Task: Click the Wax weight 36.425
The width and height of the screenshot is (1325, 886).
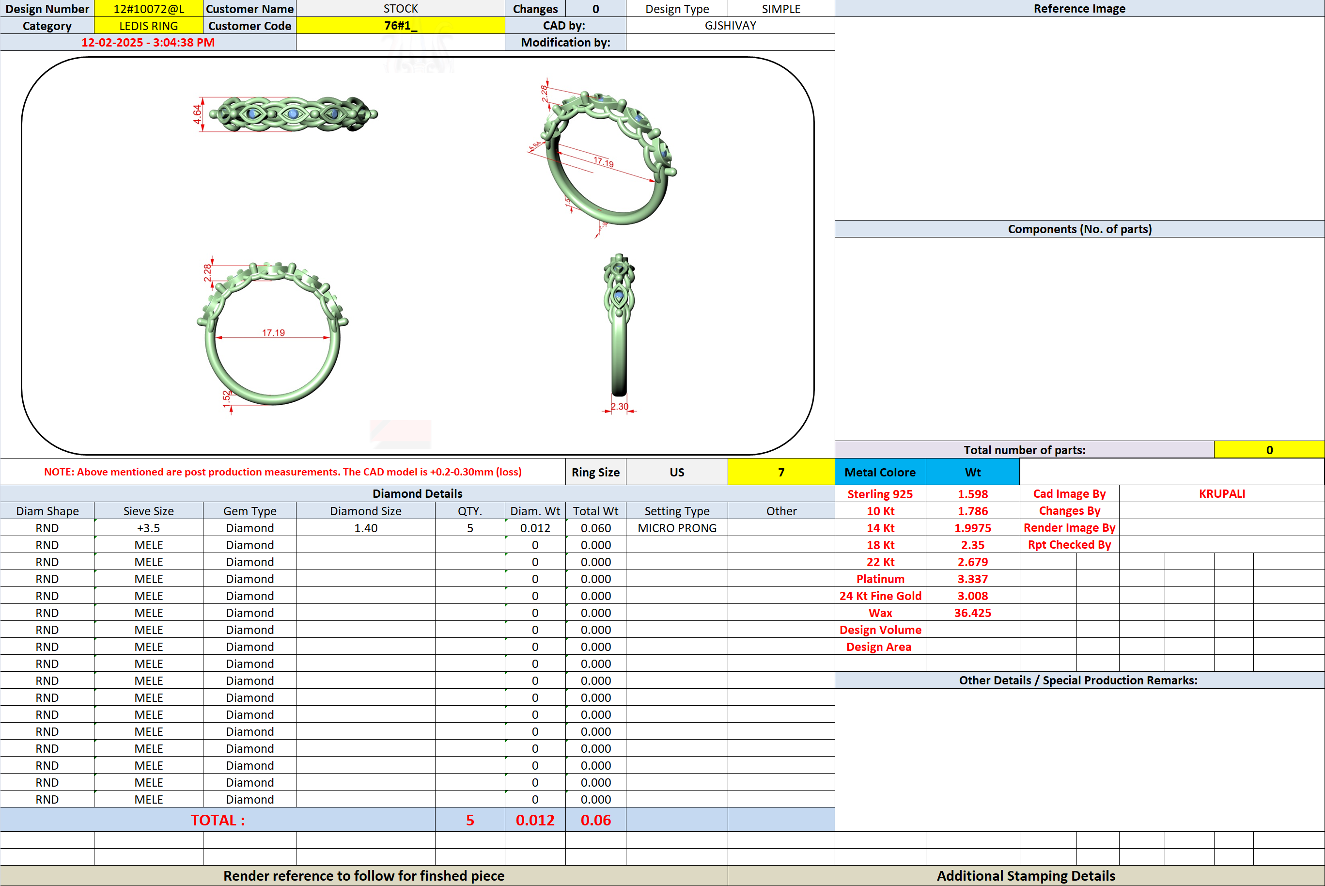Action: click(973, 613)
